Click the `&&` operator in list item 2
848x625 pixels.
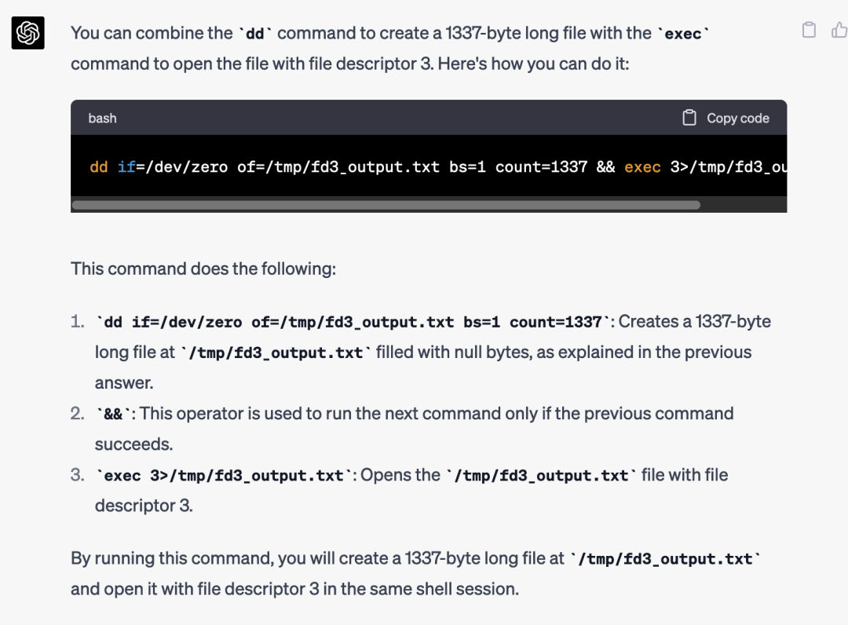click(113, 415)
